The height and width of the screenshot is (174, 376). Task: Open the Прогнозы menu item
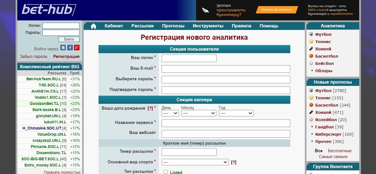[x=173, y=26]
